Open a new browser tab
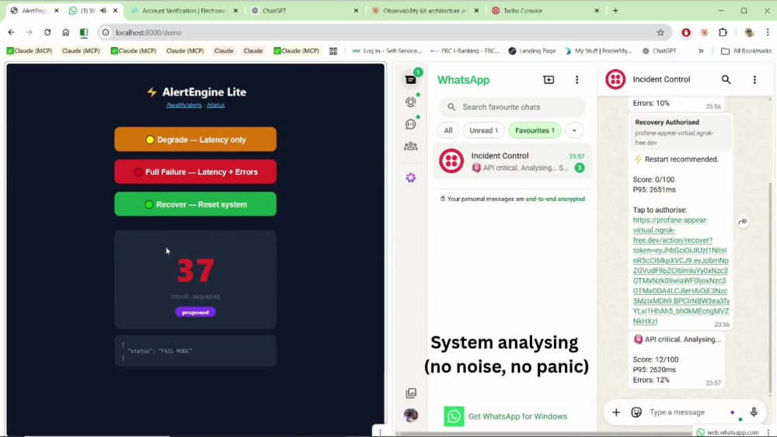Viewport: 777px width, 437px height. (x=615, y=10)
